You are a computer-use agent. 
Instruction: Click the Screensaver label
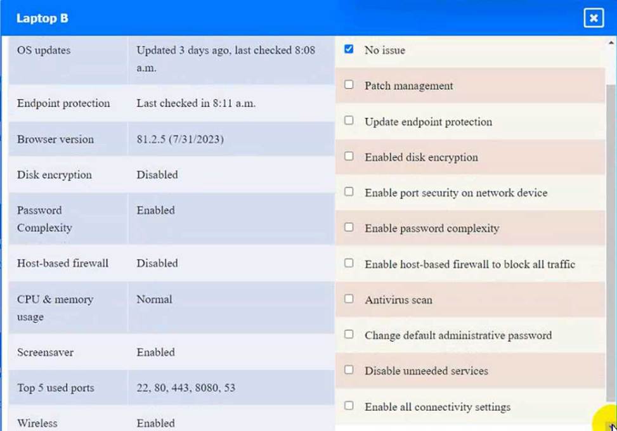tap(45, 352)
